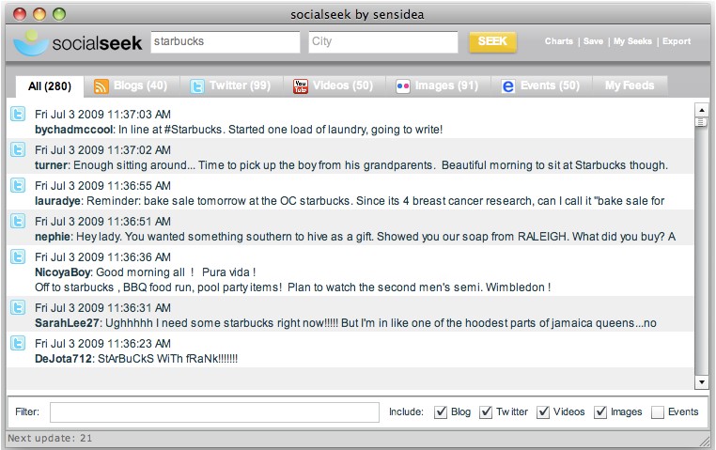Open the Twitter (99) tab
716x450 pixels.
pyautogui.click(x=231, y=85)
